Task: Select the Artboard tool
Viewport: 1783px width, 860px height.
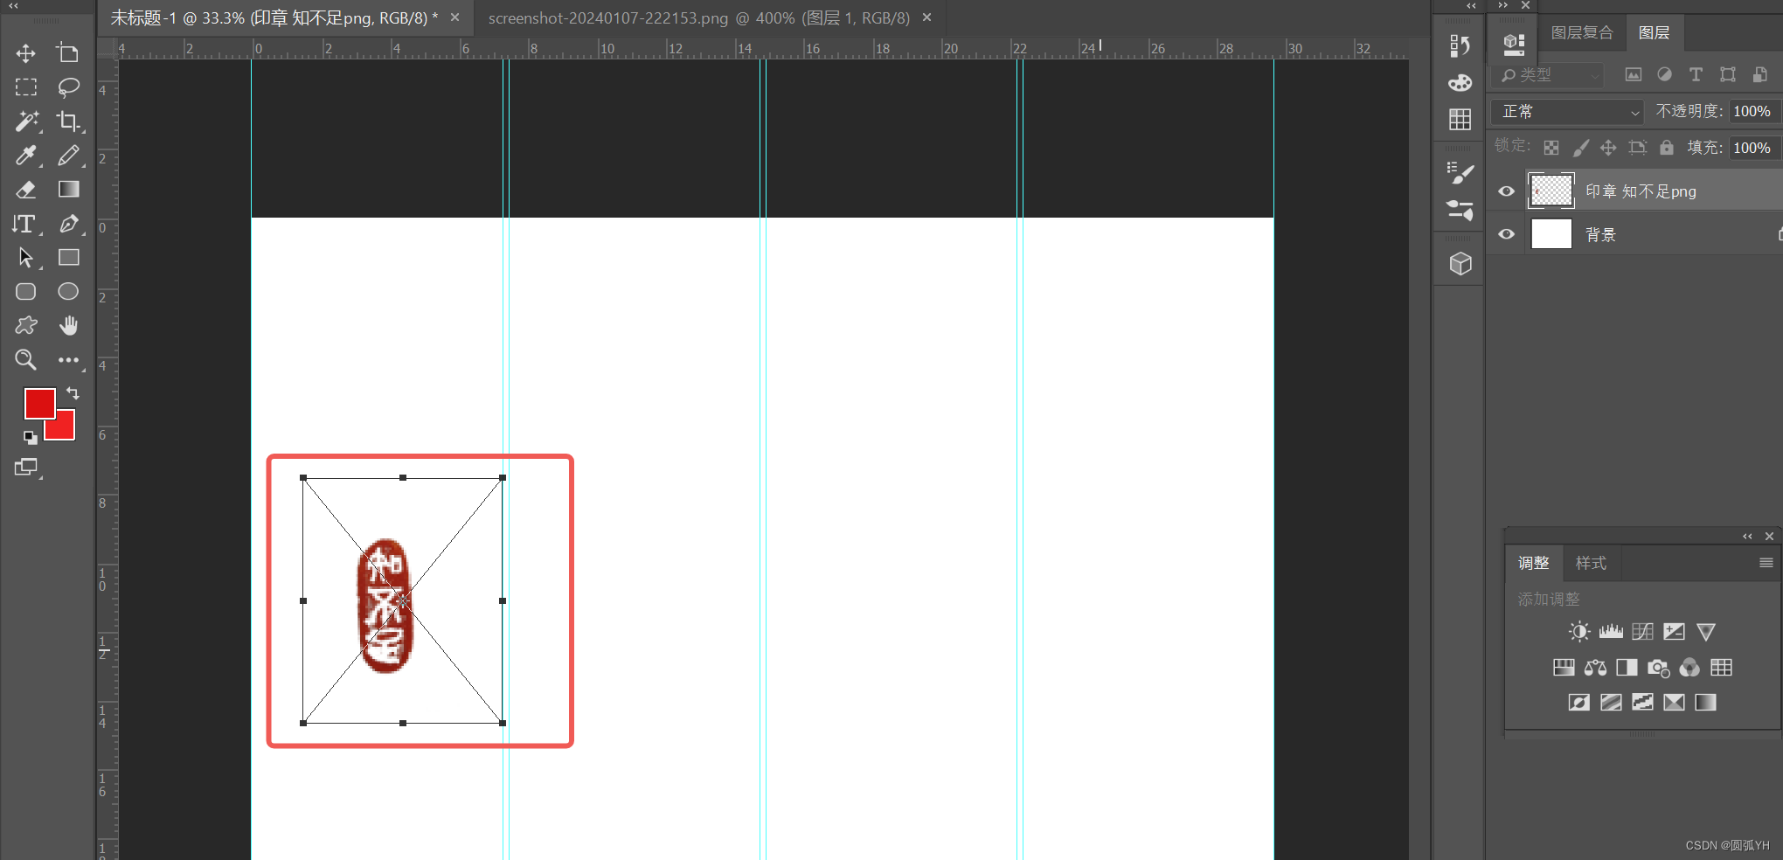Action: [67, 53]
